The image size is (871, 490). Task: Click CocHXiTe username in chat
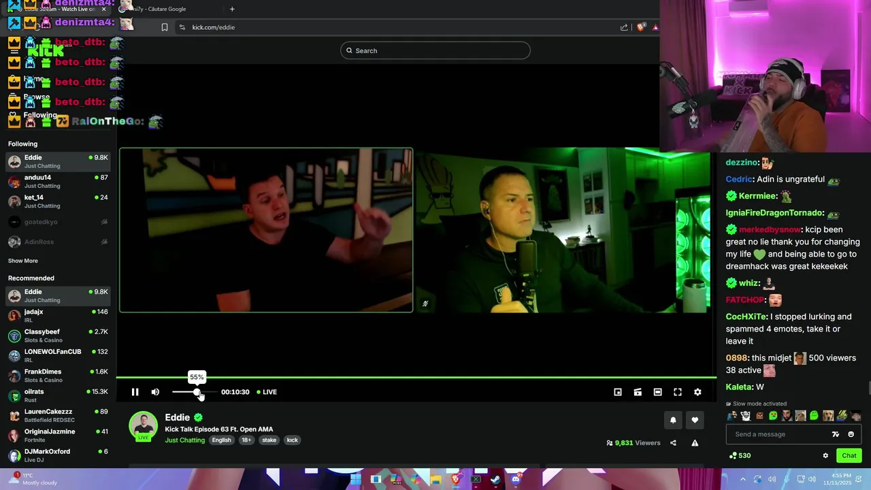point(746,317)
